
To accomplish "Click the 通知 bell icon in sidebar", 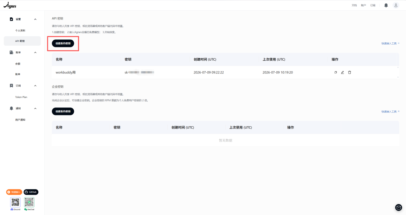I will [11, 108].
